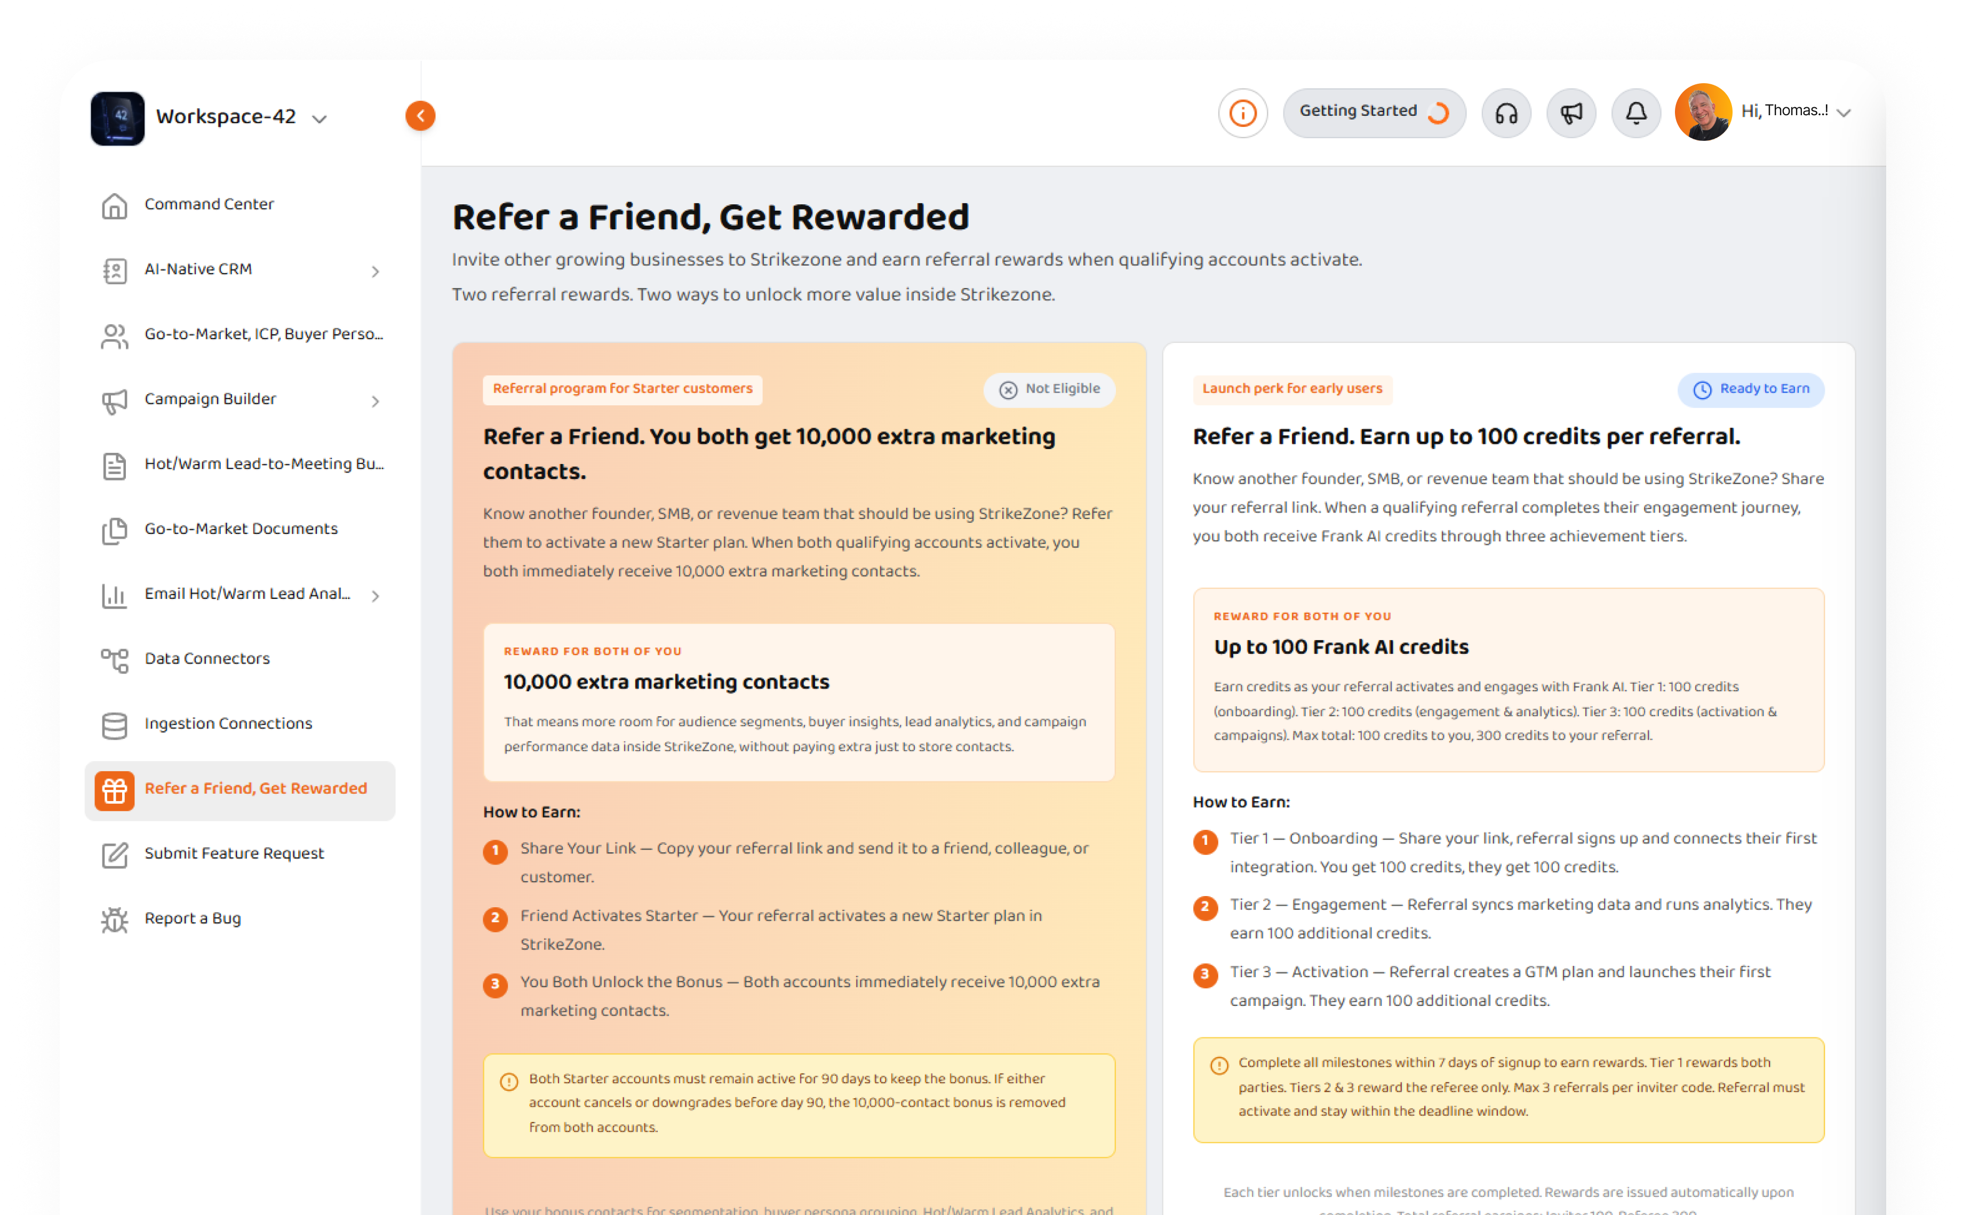The width and height of the screenshot is (1963, 1215).
Task: Click the Share Your Link step text
Action: (x=803, y=863)
